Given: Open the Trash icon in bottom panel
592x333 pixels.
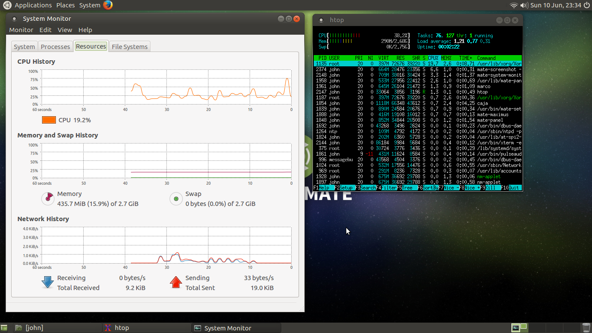Looking at the screenshot, I should [x=586, y=328].
